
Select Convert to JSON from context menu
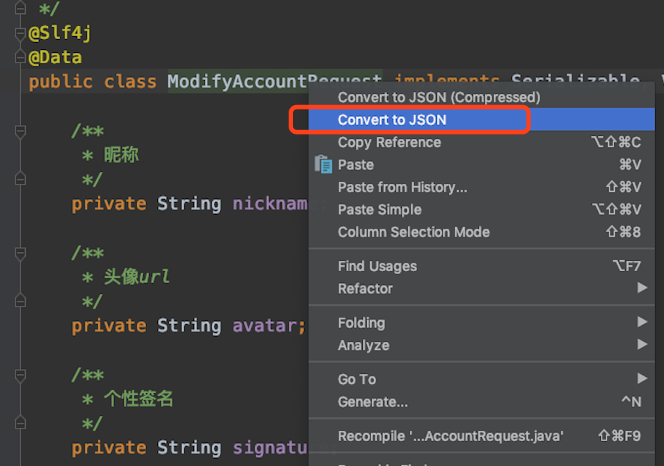tap(392, 120)
